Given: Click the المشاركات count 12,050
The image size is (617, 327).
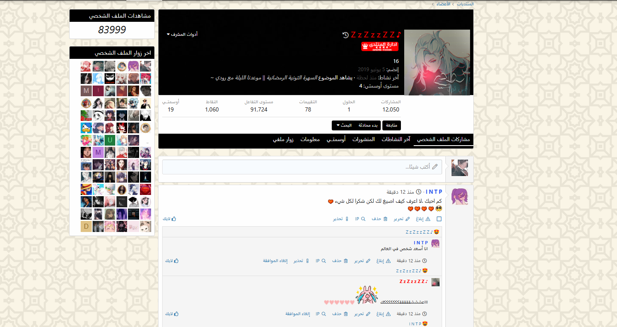Looking at the screenshot, I should coord(391,109).
